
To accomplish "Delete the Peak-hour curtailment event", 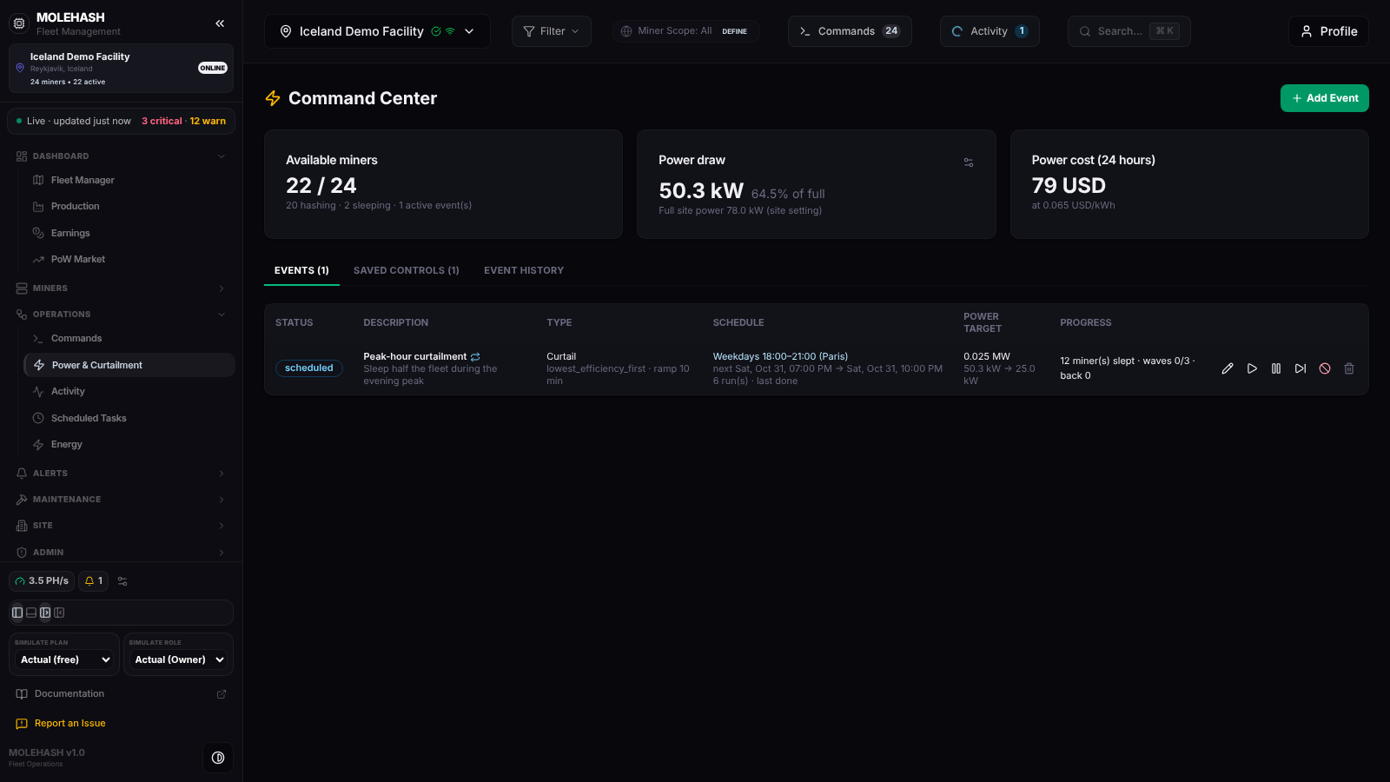I will tap(1349, 368).
